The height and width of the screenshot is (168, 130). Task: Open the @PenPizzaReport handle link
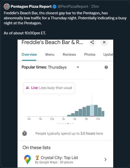[73, 7]
